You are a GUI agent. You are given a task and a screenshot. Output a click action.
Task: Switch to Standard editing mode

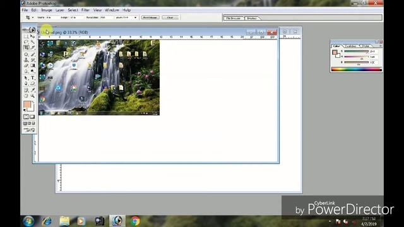point(26,117)
